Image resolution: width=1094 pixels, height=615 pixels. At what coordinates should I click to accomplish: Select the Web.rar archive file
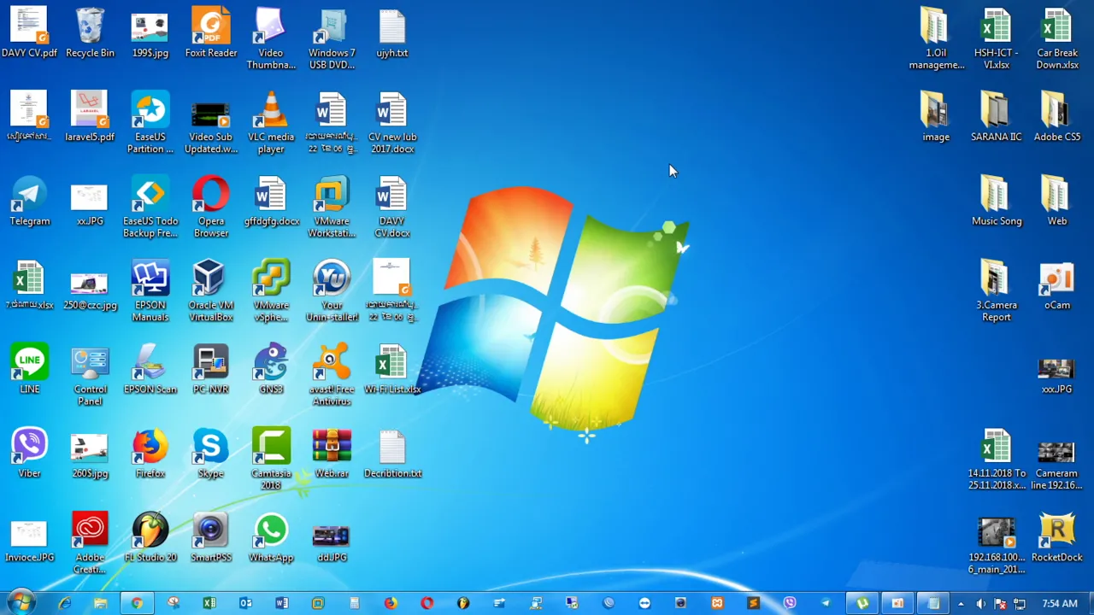[332, 453]
